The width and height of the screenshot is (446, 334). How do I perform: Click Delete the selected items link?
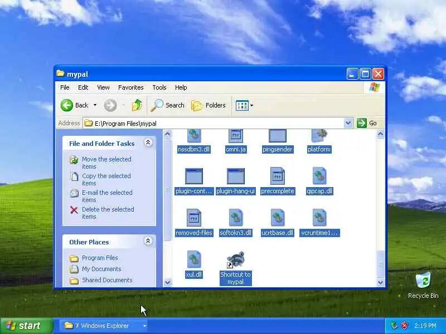[108, 213]
